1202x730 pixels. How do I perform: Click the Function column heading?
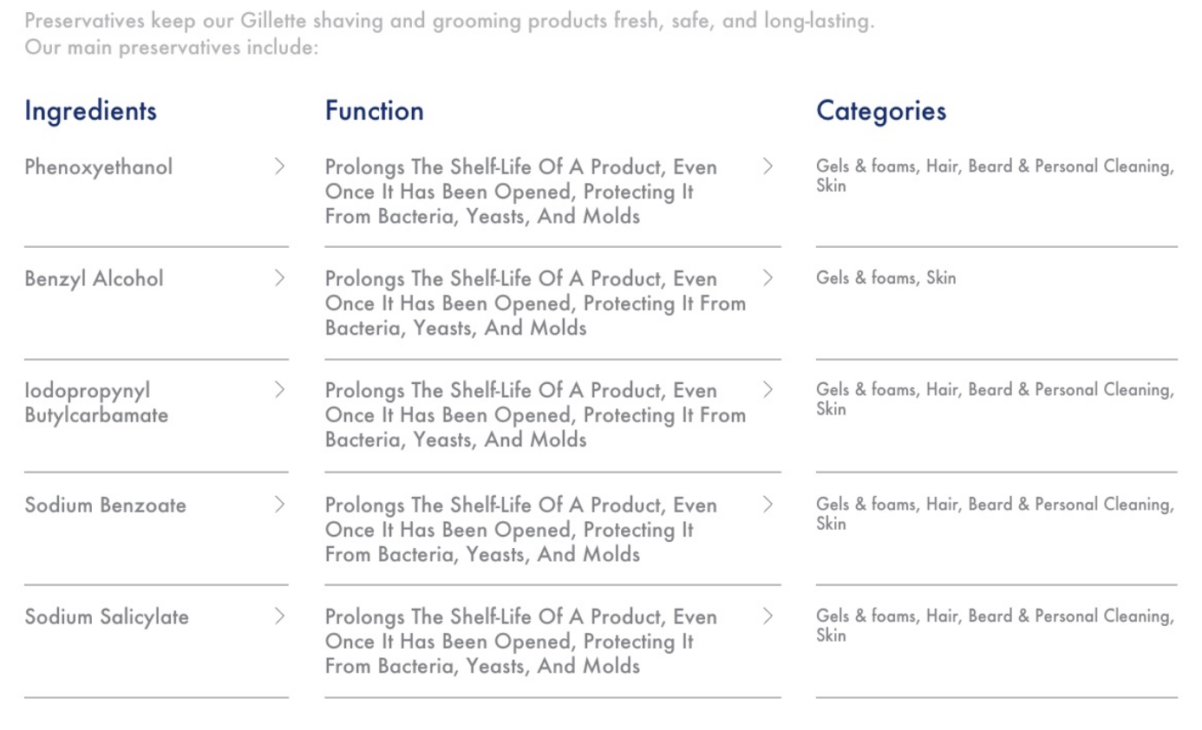375,111
